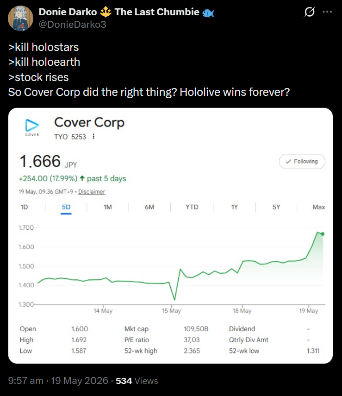
Task: Click the Grok slashed-circle icon
Action: (310, 12)
